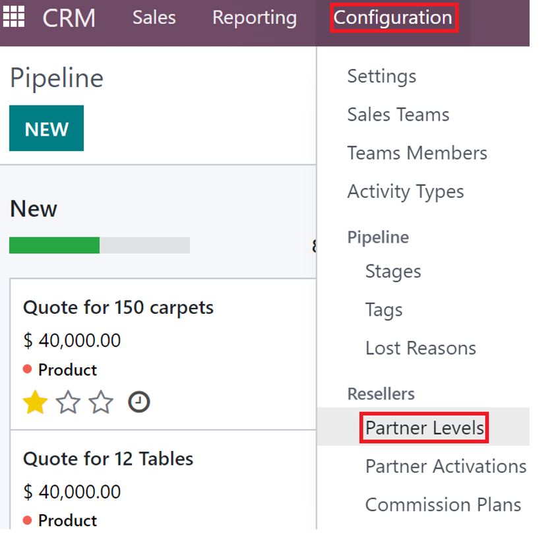Open Commission Plans entry
The width and height of the screenshot is (554, 540).
443,504
